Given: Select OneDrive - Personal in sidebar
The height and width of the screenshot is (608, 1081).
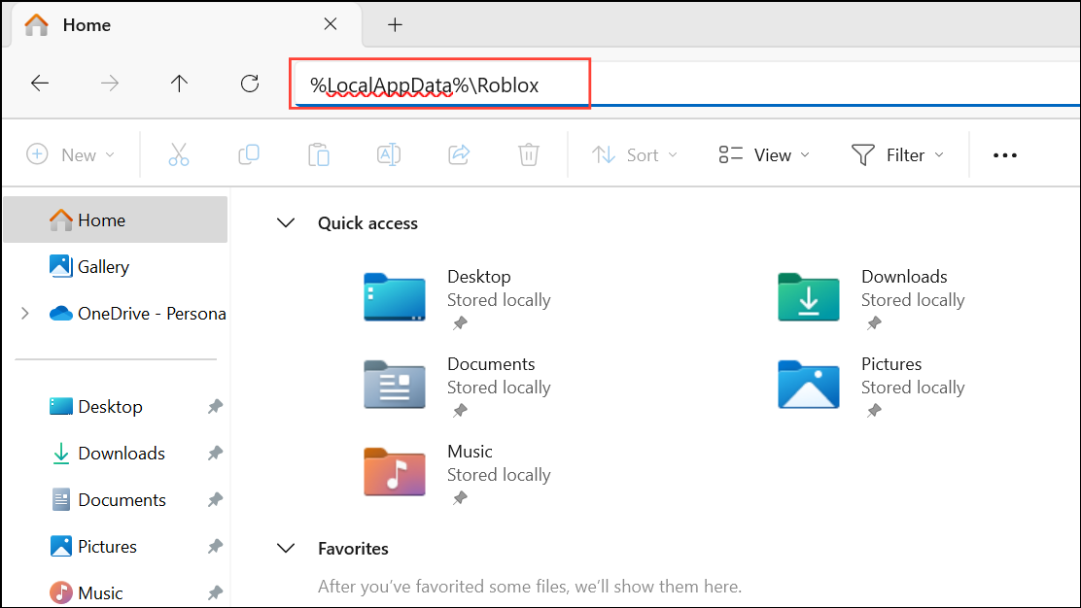Looking at the screenshot, I should (138, 314).
